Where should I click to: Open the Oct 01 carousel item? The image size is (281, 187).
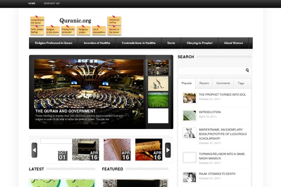(54, 150)
